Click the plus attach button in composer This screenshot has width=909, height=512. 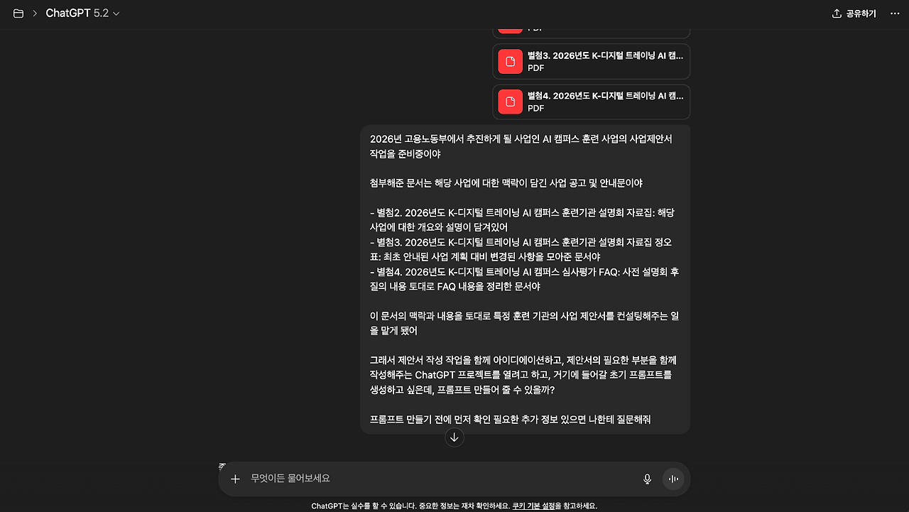click(235, 479)
